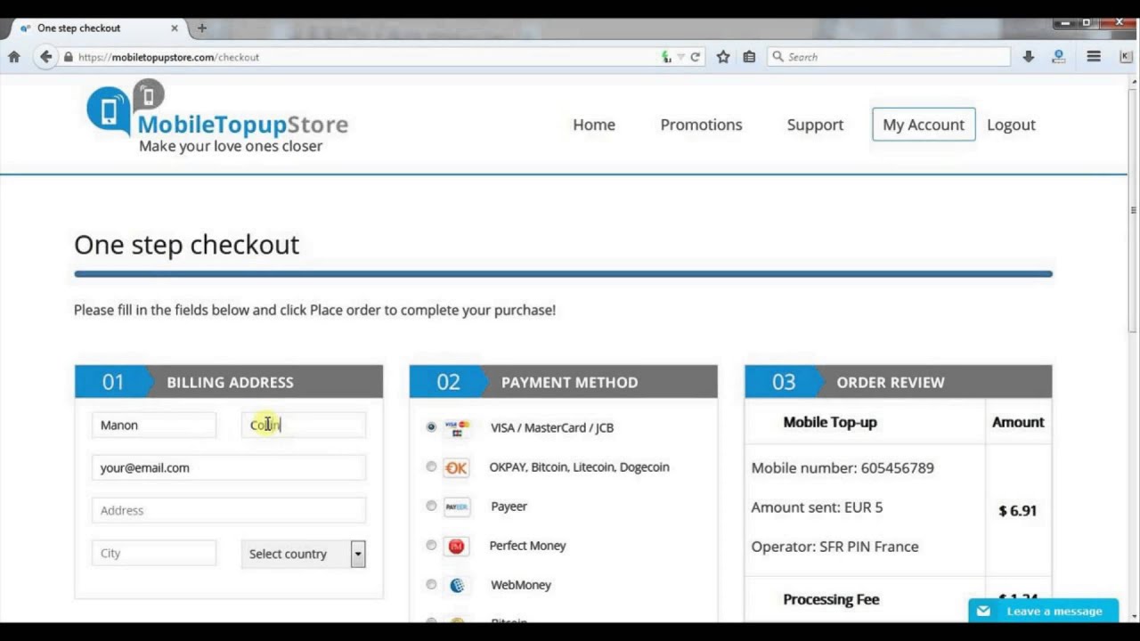Click the URL address bar

click(365, 57)
